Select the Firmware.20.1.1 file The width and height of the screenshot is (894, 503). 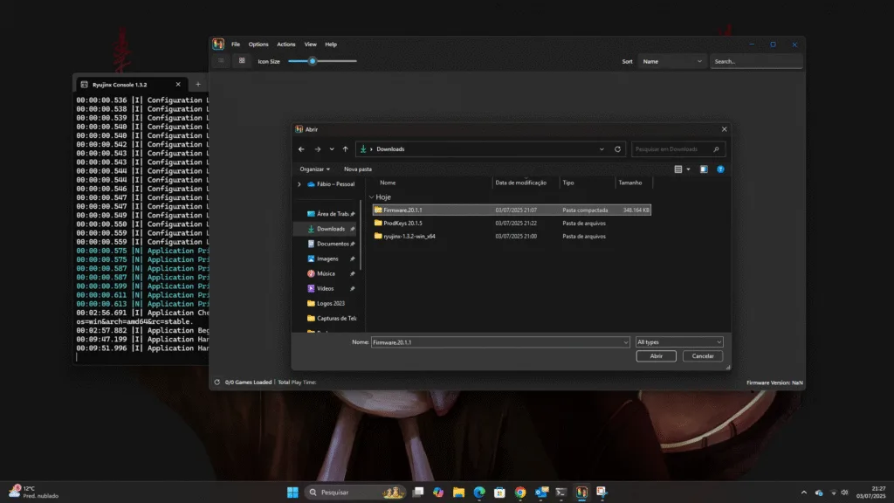tap(512, 210)
